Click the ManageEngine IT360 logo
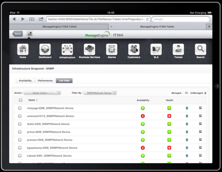Image resolution: width=222 pixels, height=172 pixels. click(x=104, y=35)
